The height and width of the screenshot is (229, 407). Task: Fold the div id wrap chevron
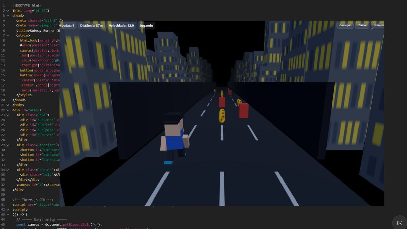coord(8,110)
